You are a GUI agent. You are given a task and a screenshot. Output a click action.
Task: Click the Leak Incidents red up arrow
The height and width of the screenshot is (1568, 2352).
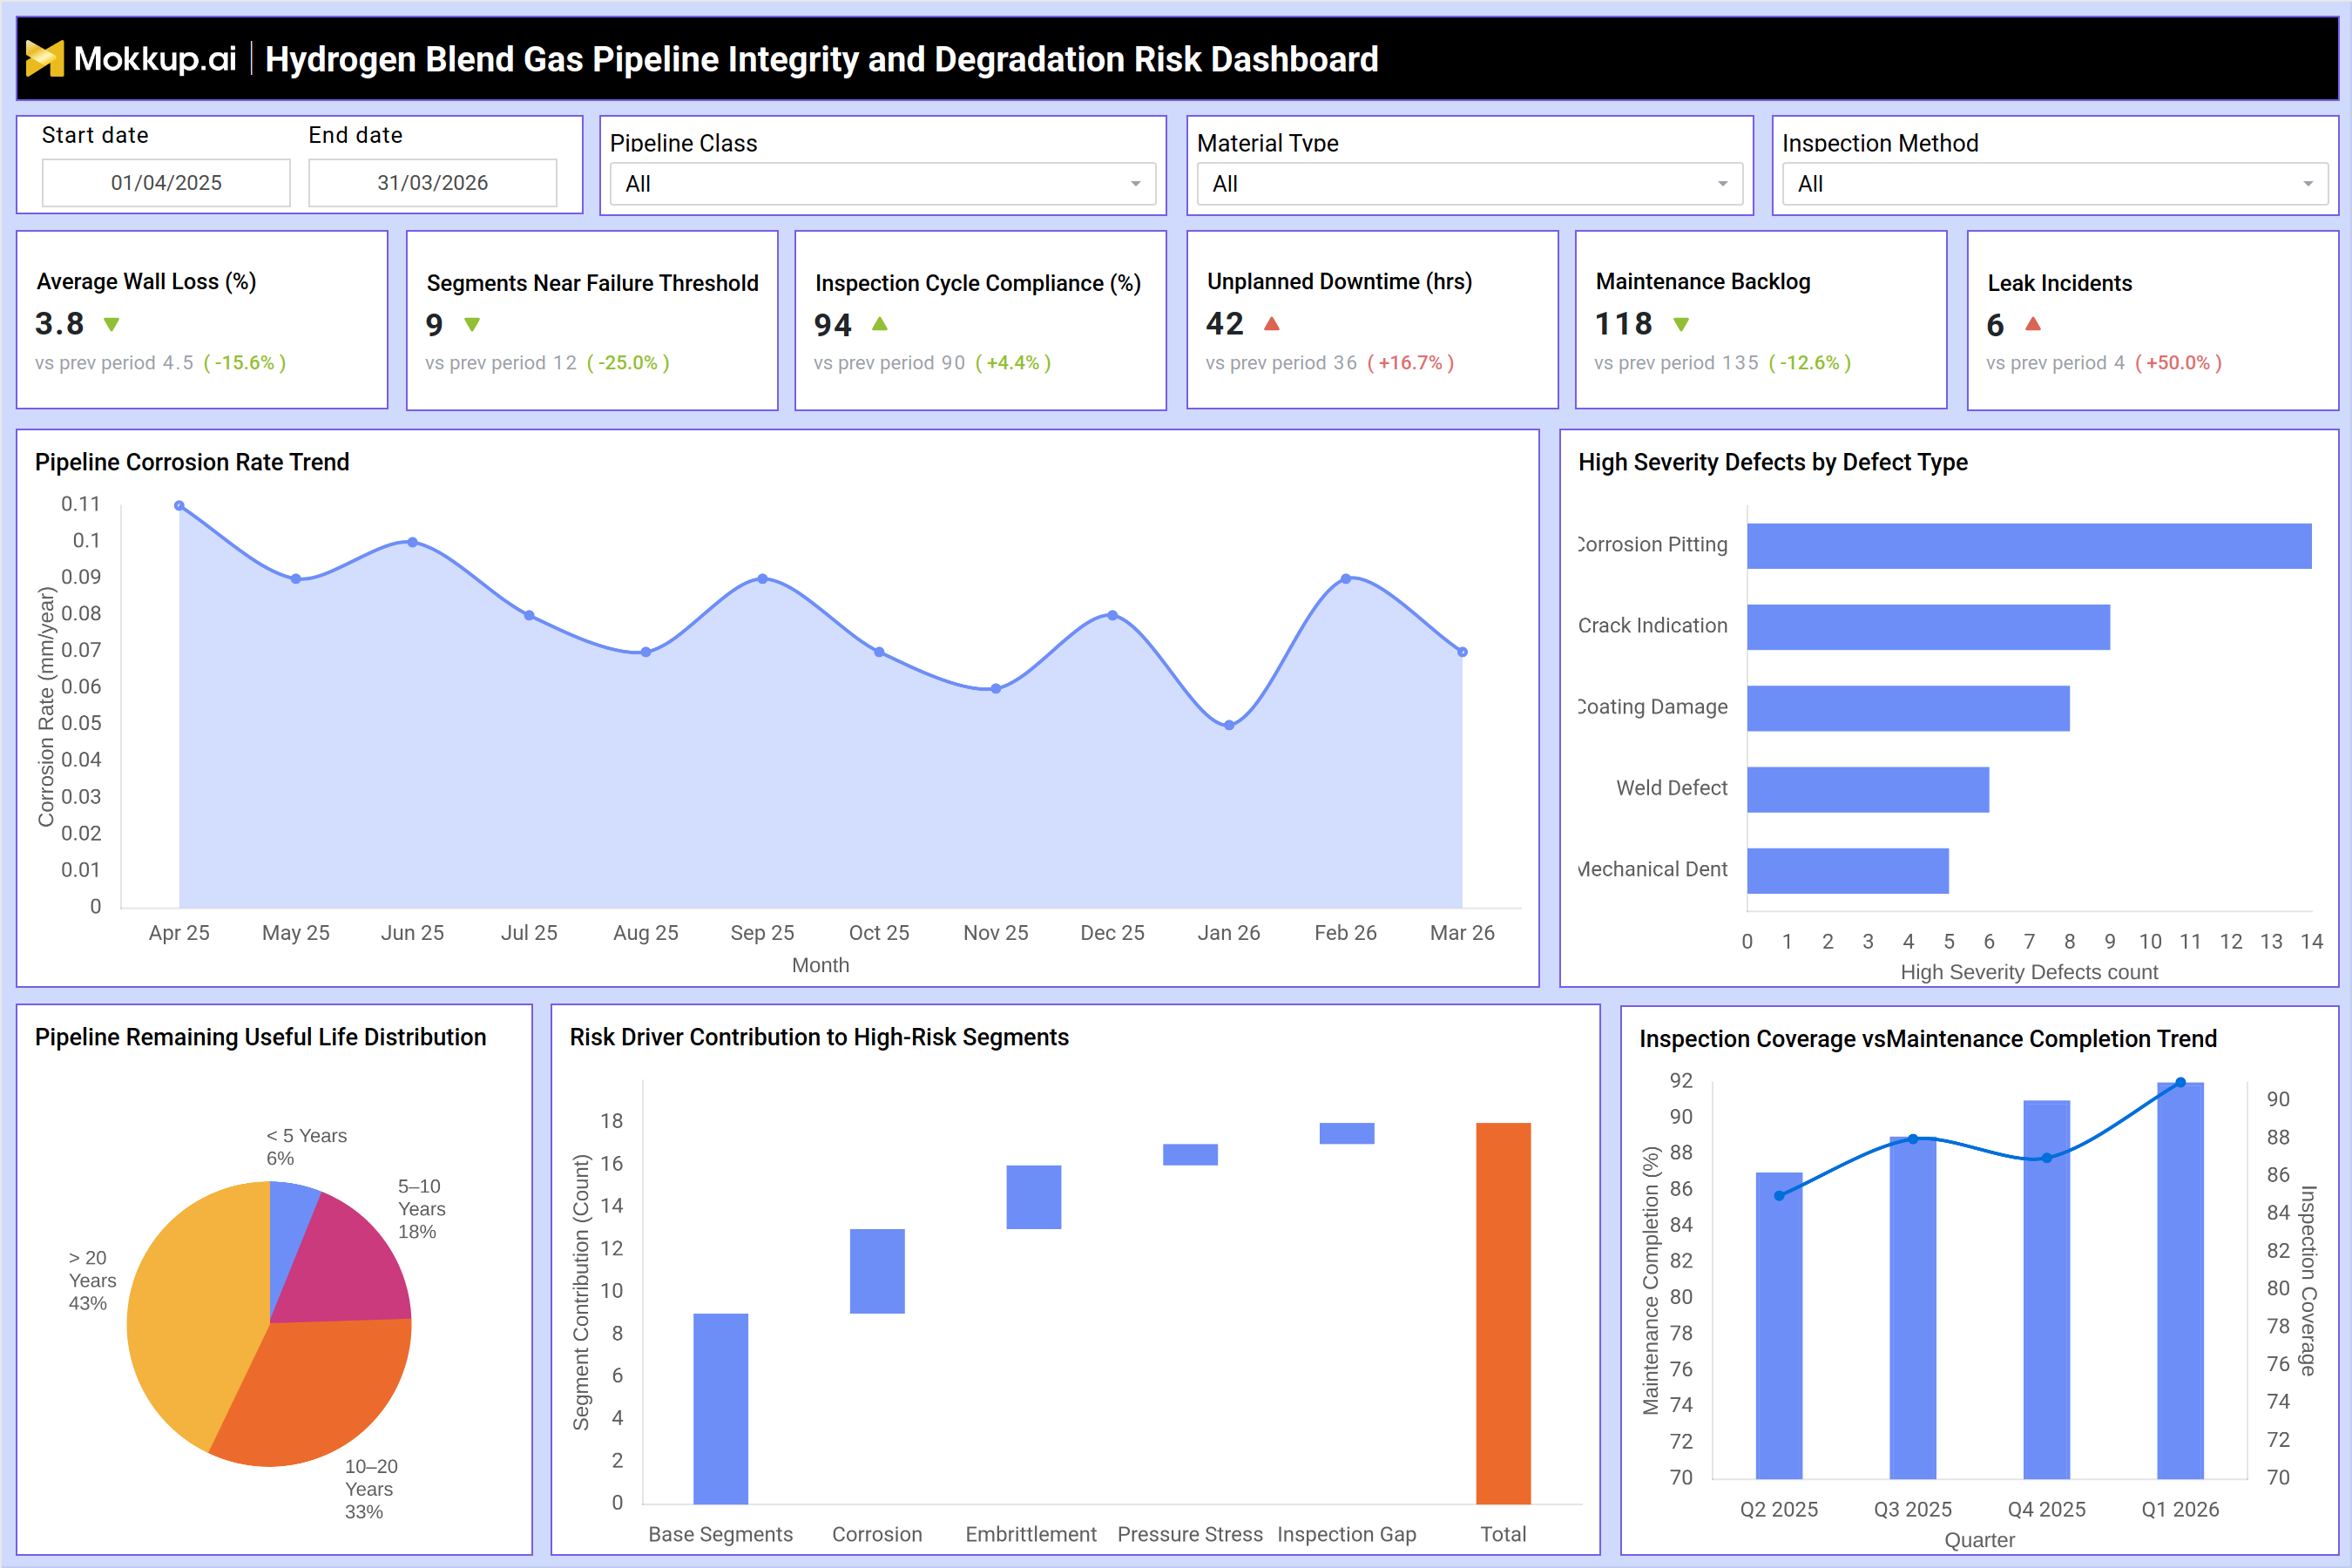(x=2033, y=323)
